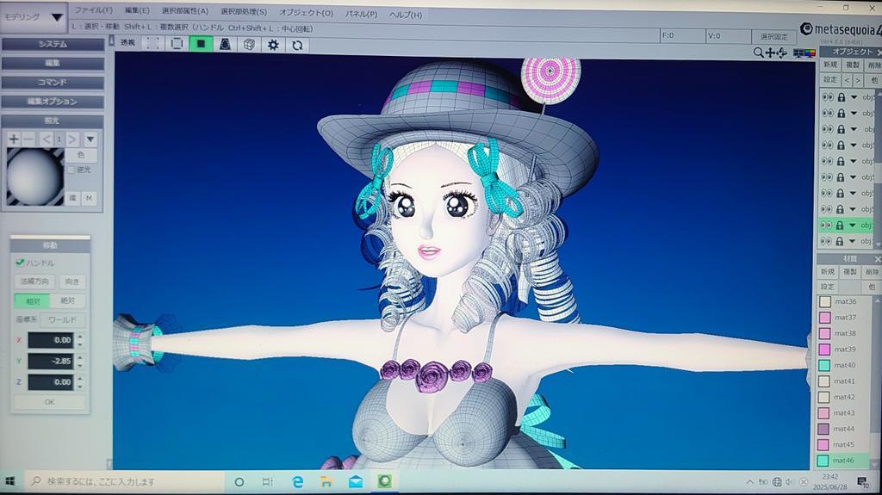Toggle eye visibility of highlighted green object row
The image size is (882, 495).
tap(826, 225)
